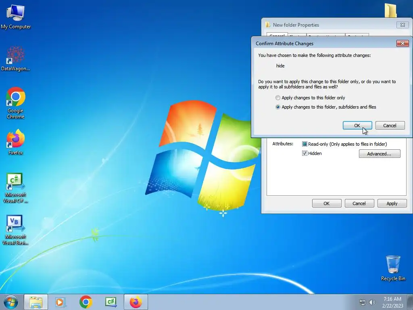Click the New folder Properties title bar

[x=329, y=25]
